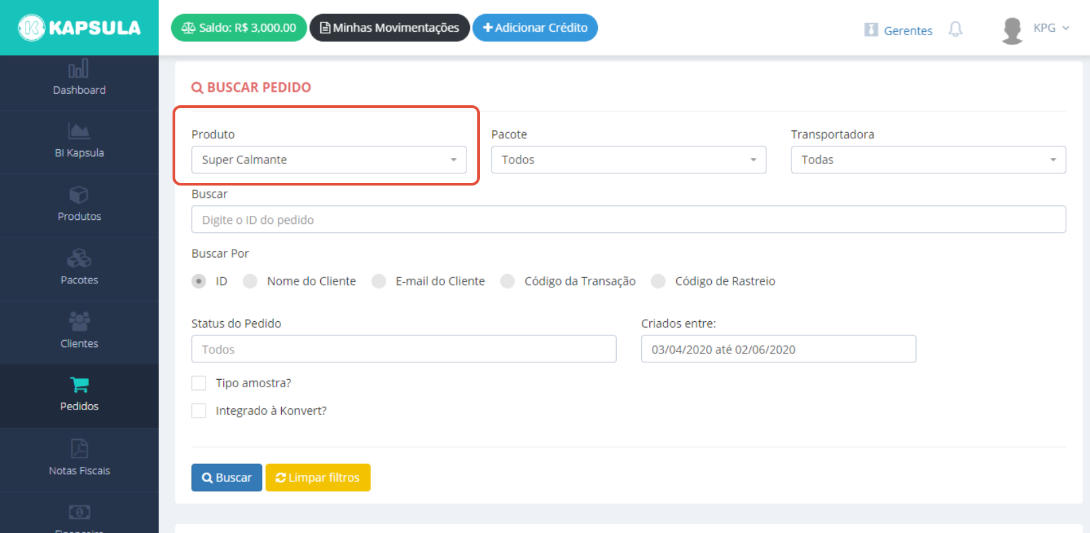Open BI Kapsula area chart icon
Image resolution: width=1090 pixels, height=533 pixels.
(x=79, y=131)
